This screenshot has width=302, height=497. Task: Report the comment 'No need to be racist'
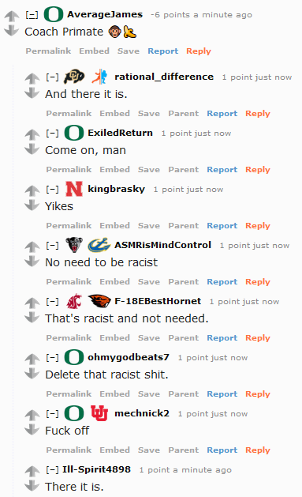pyautogui.click(x=222, y=282)
